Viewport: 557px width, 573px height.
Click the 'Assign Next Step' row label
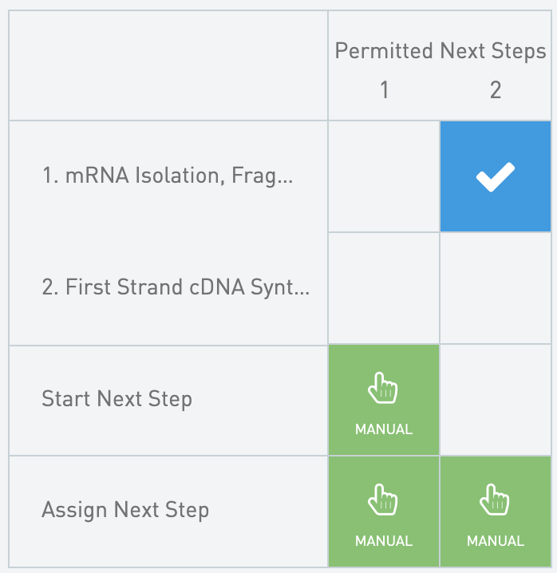(125, 510)
